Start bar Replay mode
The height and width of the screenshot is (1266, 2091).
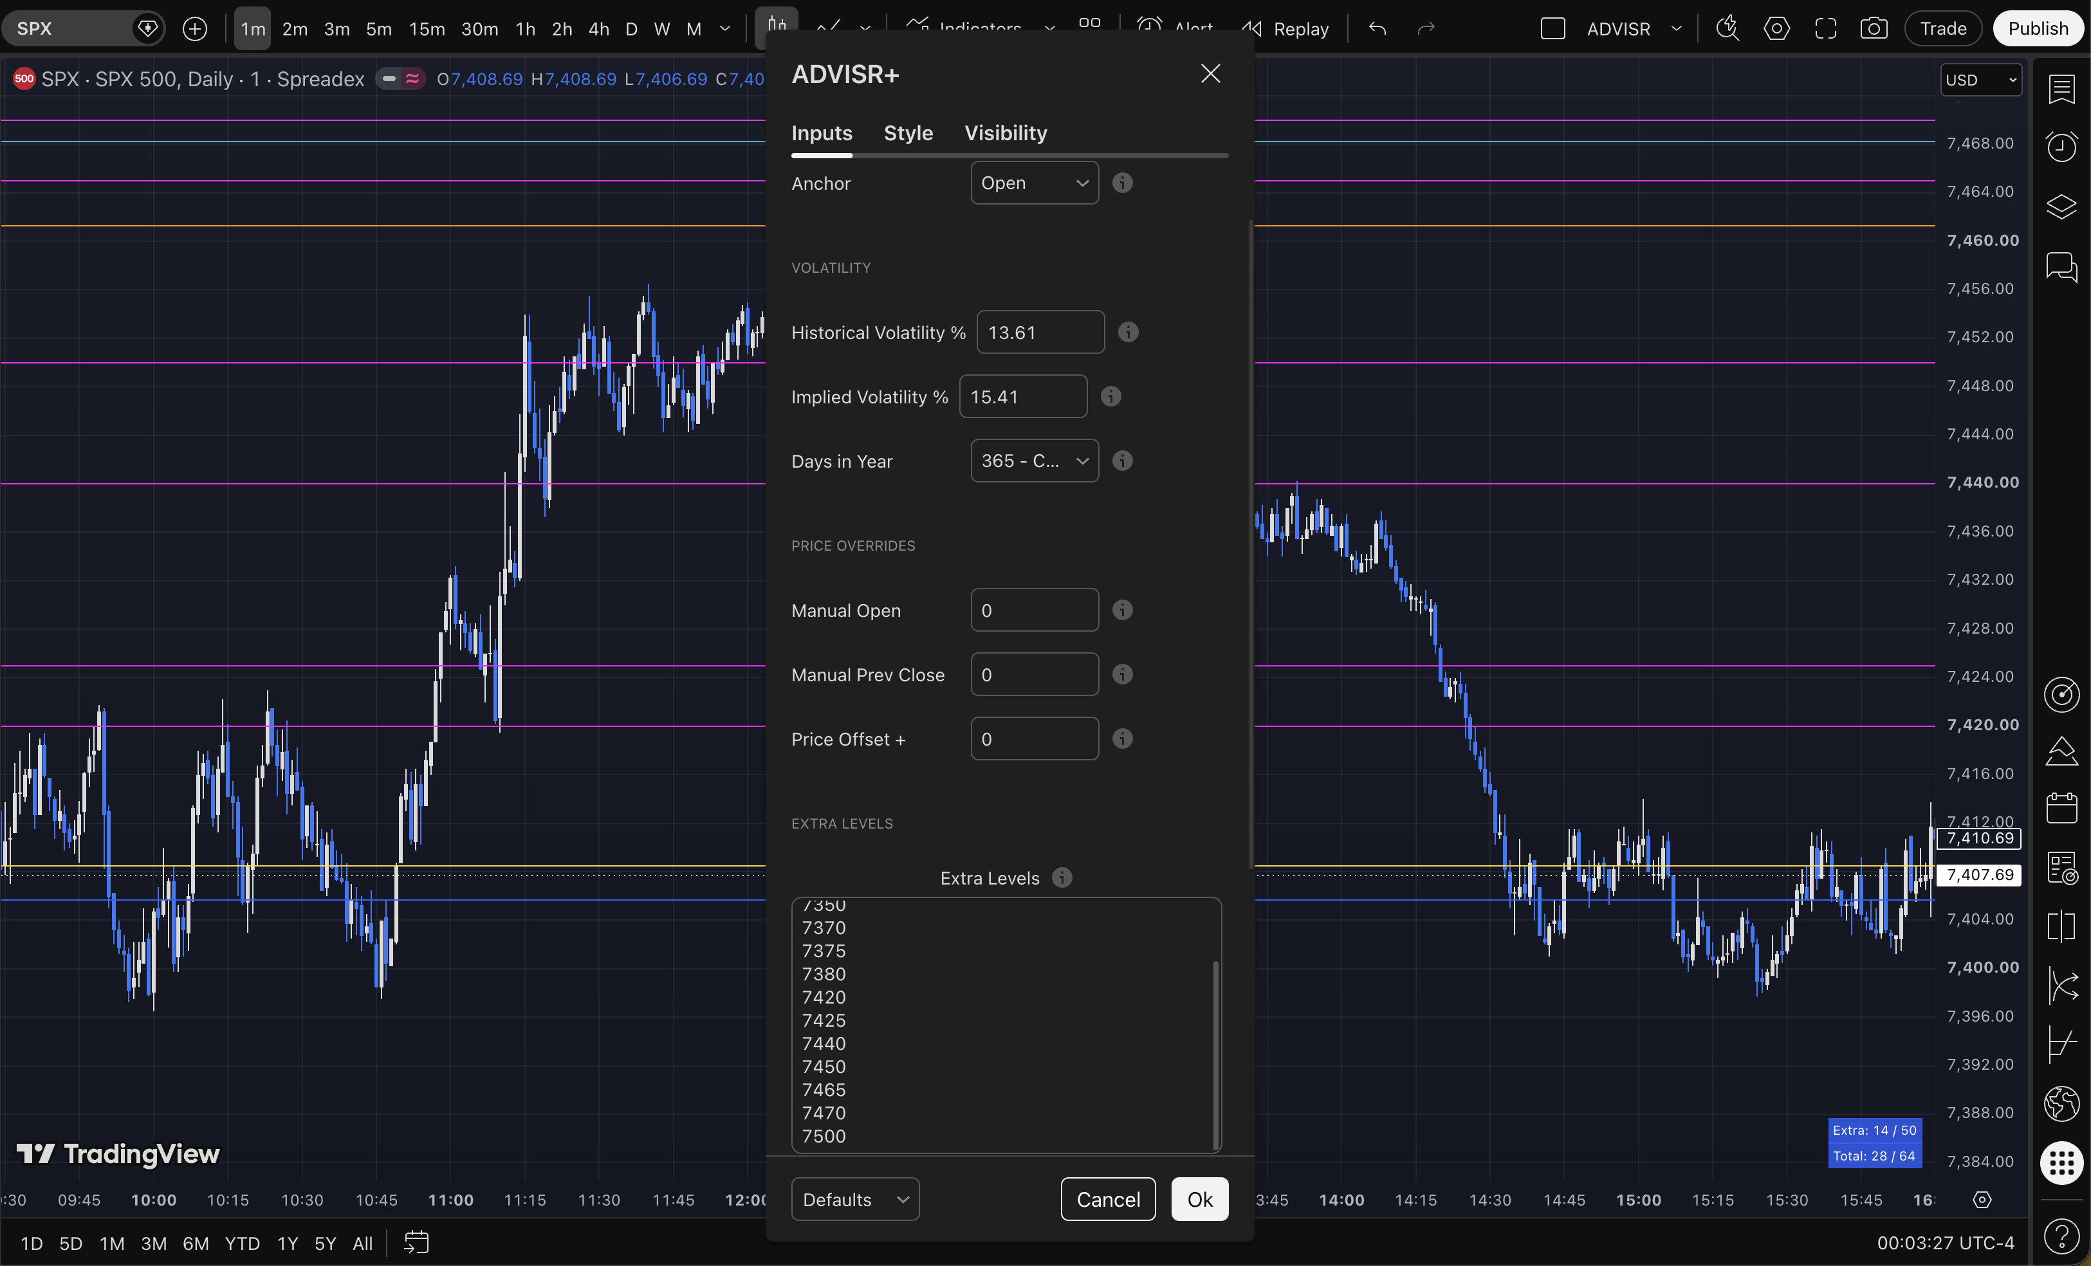[1285, 29]
